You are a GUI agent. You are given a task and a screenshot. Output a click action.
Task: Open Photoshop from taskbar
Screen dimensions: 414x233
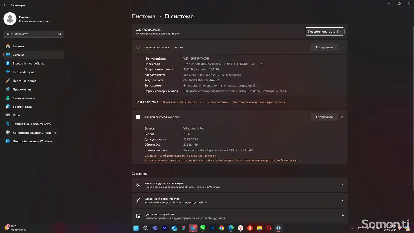tap(212, 228)
